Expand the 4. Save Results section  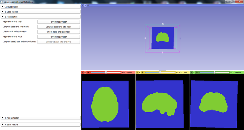pos(40,125)
